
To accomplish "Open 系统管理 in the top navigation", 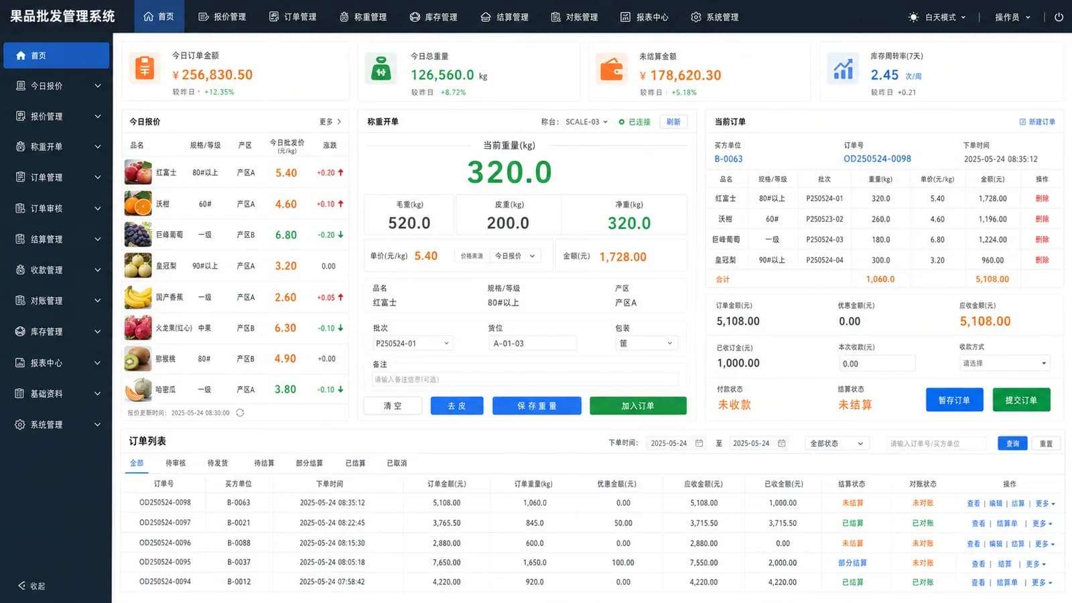I will [x=715, y=17].
